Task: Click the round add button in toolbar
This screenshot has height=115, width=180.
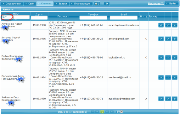Action: tap(107, 3)
